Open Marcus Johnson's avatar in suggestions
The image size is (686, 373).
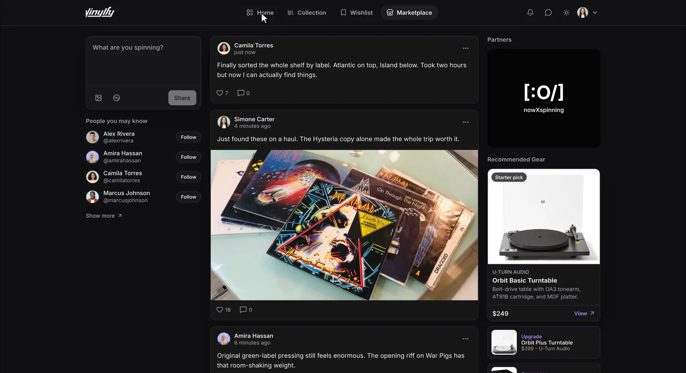[x=92, y=197]
